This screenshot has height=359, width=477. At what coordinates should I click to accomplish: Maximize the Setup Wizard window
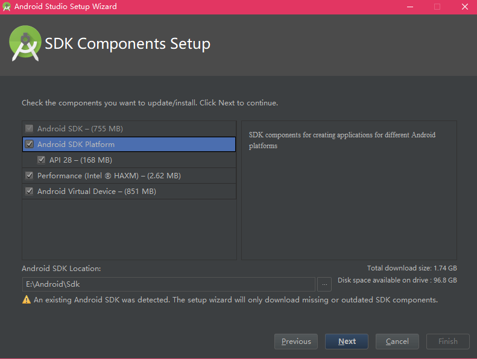pos(437,7)
